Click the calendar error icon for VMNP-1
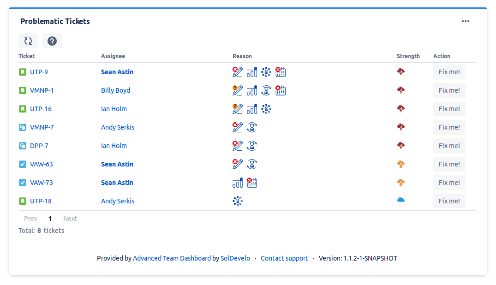Screen dimensions: 496x285 pos(280,90)
